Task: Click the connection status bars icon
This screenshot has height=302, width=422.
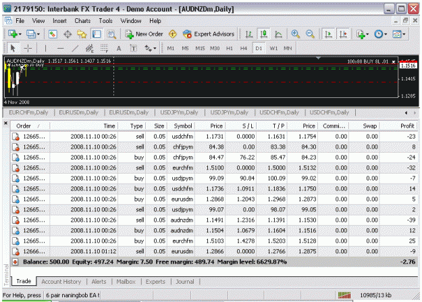Action: [x=344, y=295]
